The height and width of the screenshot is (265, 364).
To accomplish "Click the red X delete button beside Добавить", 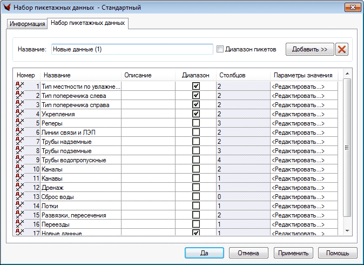I will 342,49.
